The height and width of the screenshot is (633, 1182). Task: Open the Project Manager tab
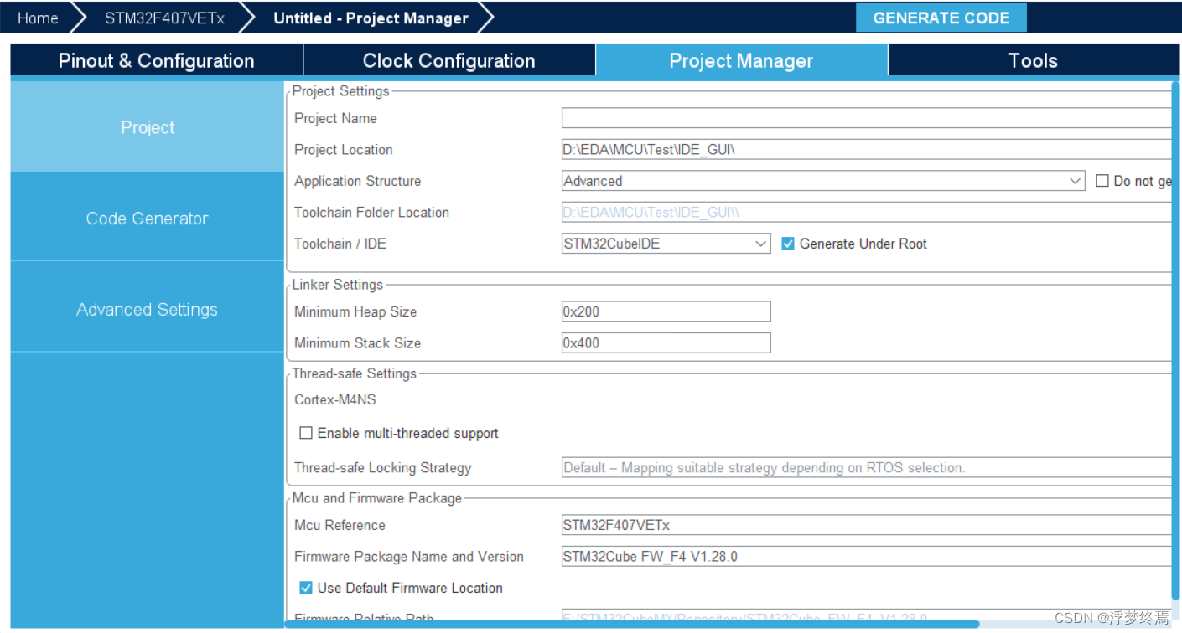[x=741, y=60]
